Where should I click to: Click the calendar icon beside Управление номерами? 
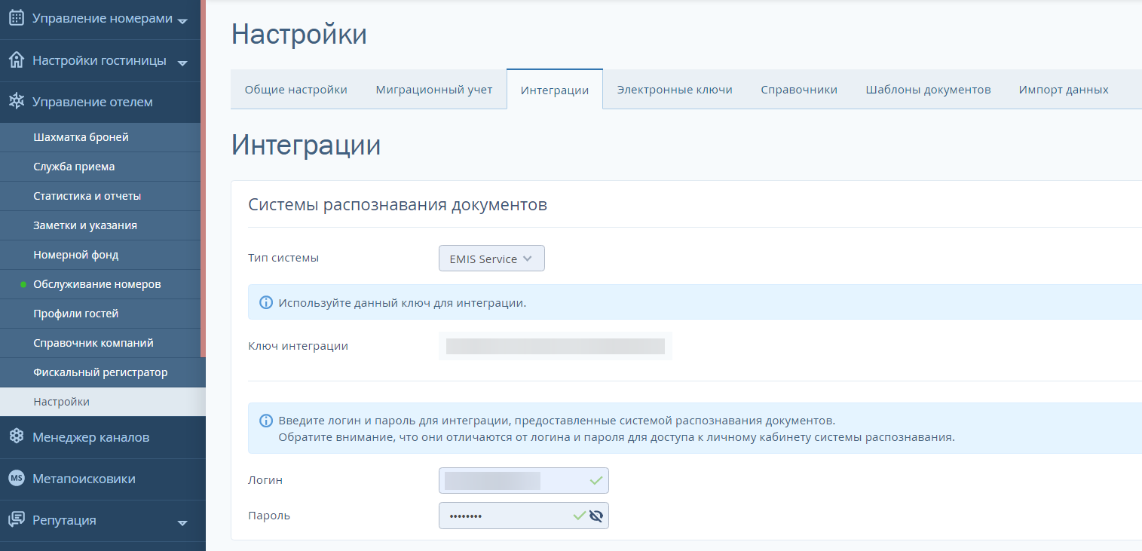[16, 18]
